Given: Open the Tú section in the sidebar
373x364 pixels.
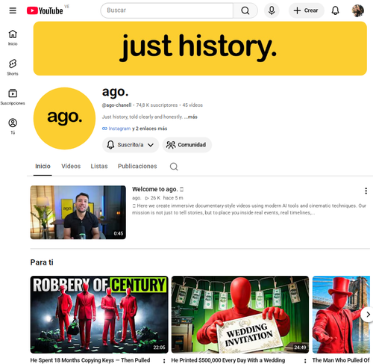Looking at the screenshot, I should click(x=13, y=126).
